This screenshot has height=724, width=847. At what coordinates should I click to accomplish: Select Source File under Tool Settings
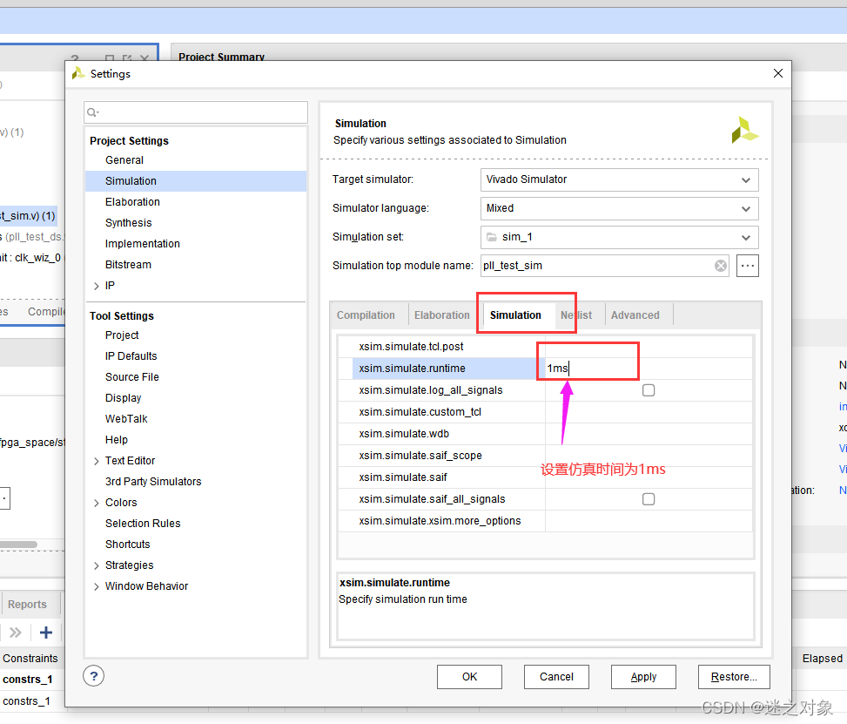coord(132,377)
